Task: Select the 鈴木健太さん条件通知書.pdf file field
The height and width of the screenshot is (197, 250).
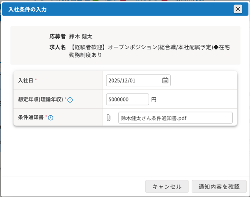Action: pyautogui.click(x=175, y=118)
